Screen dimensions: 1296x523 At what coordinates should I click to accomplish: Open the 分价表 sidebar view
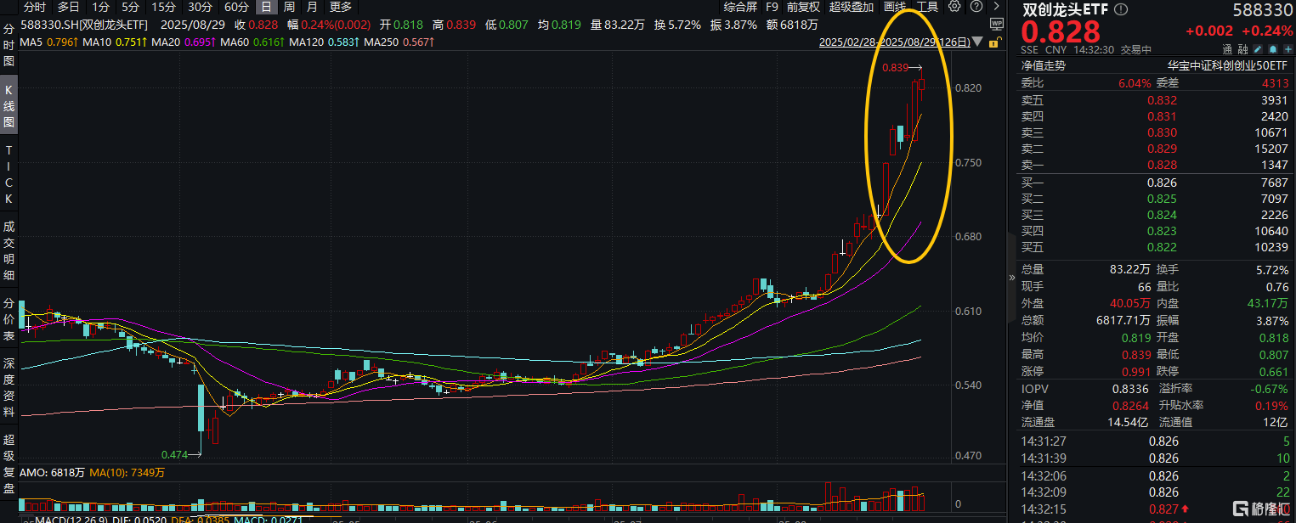click(x=9, y=318)
